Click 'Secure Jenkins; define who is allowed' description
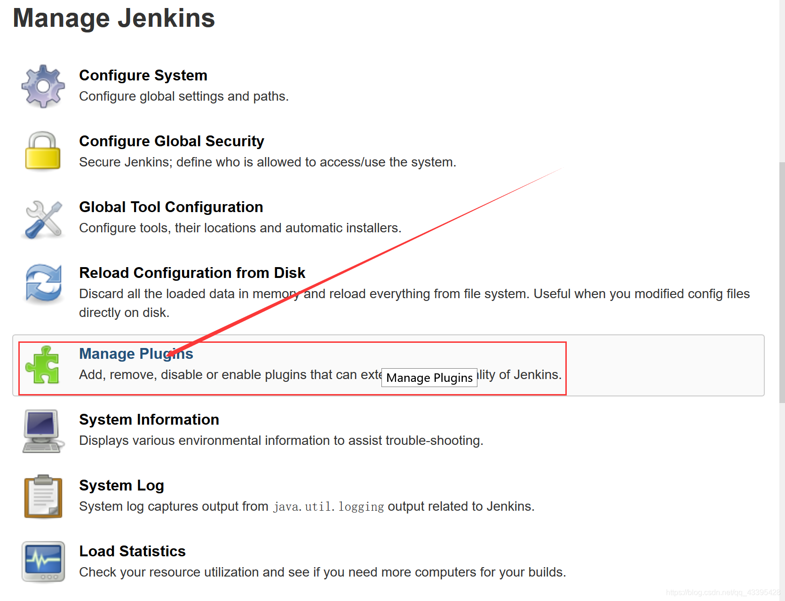 tap(268, 162)
